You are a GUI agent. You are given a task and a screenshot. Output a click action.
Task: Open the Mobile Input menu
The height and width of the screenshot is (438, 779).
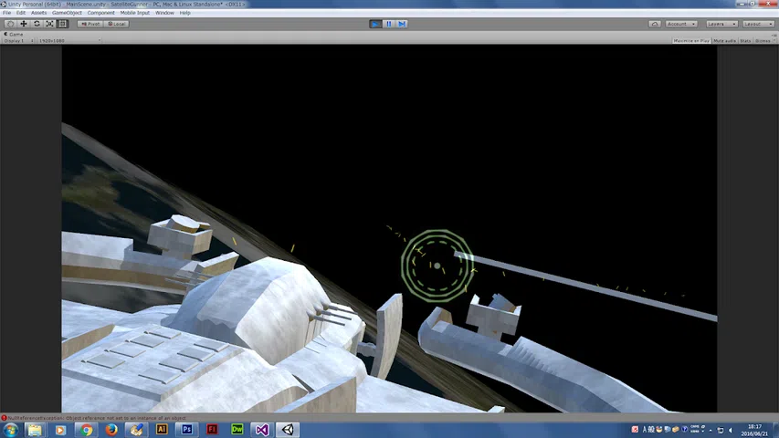coord(134,13)
